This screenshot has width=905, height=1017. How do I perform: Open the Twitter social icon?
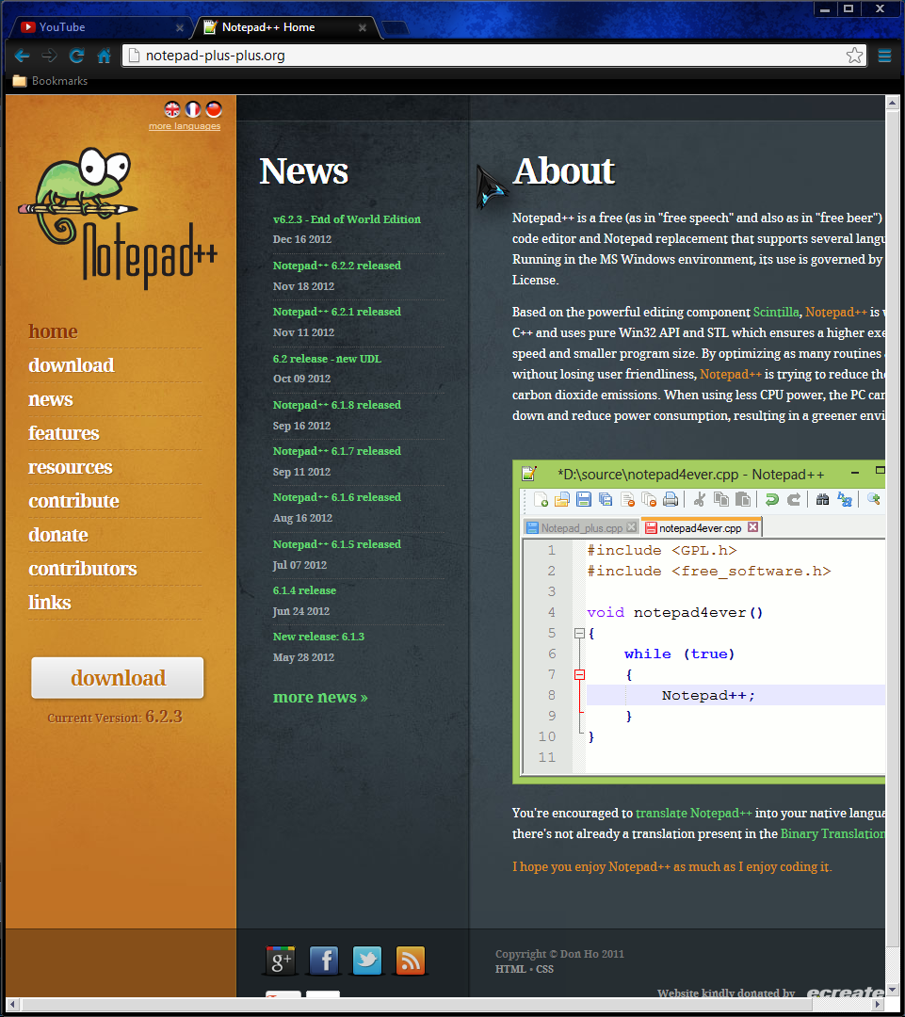[367, 960]
